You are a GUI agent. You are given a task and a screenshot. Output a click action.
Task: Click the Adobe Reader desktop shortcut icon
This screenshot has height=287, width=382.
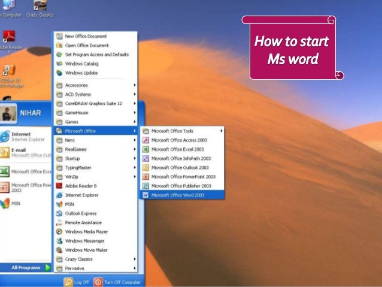pos(9,37)
